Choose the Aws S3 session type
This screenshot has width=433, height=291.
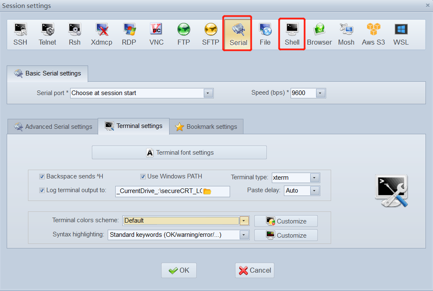coord(373,34)
